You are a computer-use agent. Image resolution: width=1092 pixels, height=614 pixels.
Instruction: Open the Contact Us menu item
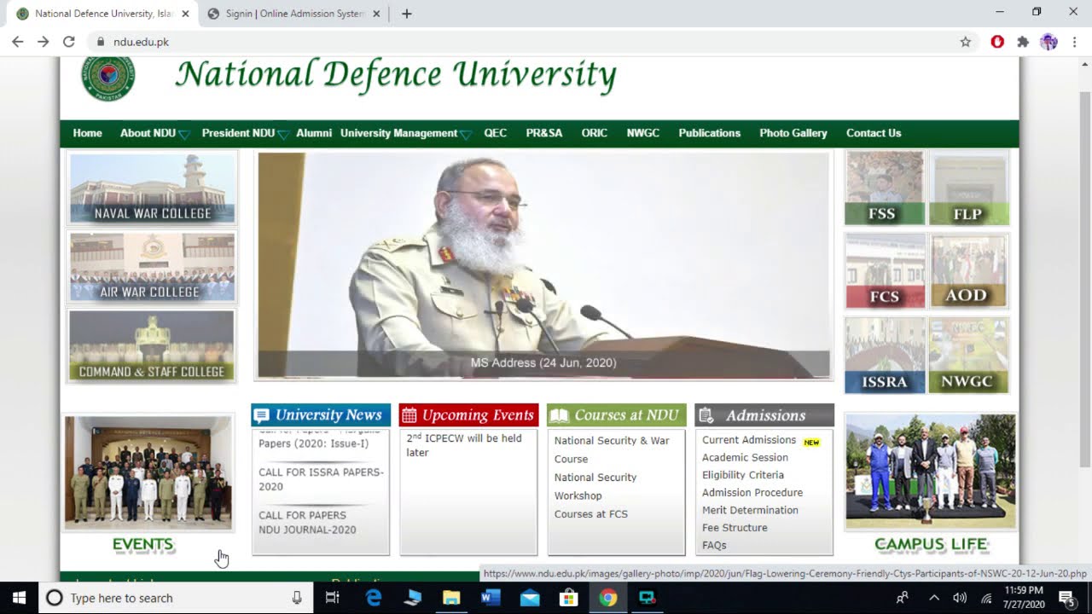[874, 133]
